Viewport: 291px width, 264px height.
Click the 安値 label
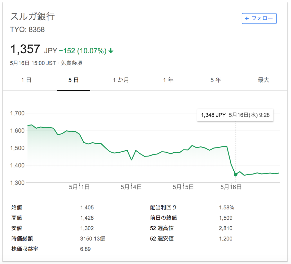pyautogui.click(x=17, y=228)
